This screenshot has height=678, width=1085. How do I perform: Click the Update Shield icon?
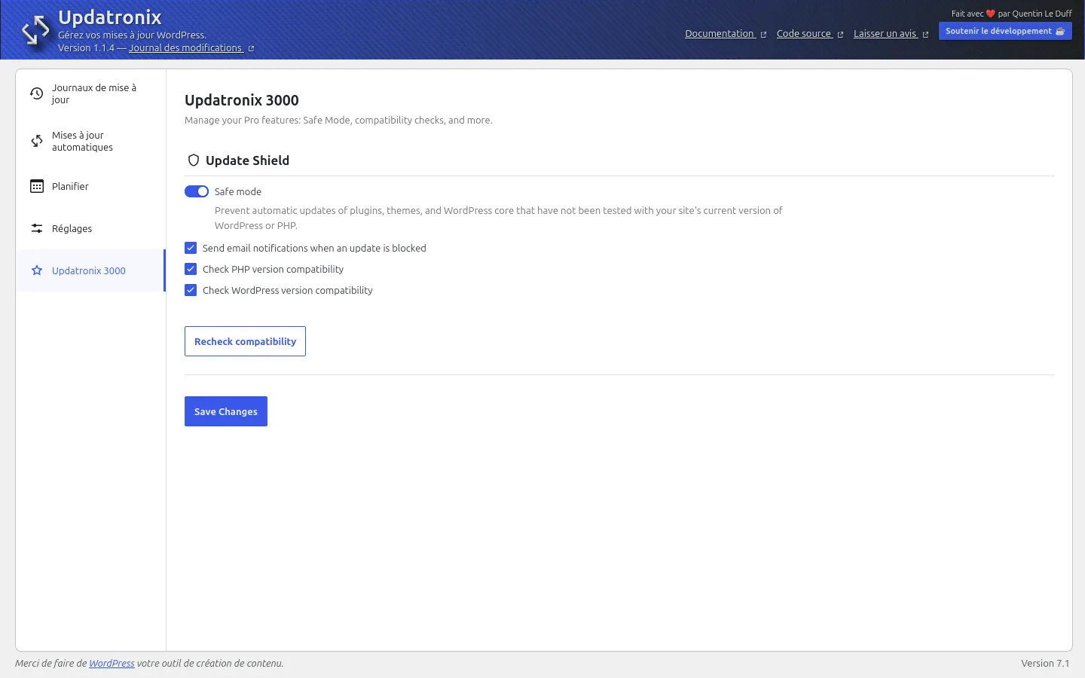click(194, 160)
